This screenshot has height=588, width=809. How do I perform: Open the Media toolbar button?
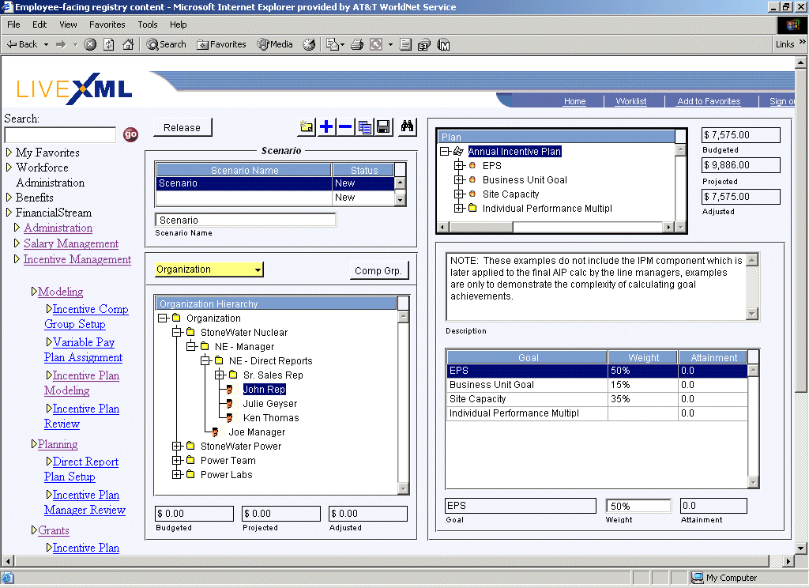275,44
